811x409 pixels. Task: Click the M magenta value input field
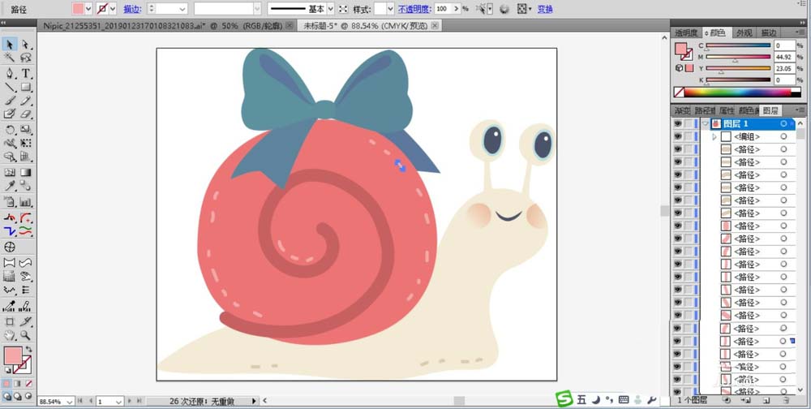pyautogui.click(x=787, y=57)
